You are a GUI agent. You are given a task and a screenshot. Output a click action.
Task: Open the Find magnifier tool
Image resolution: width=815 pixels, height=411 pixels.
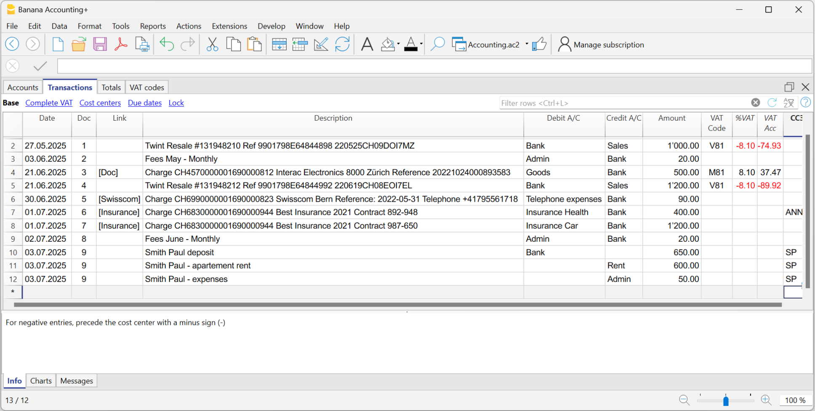tap(438, 44)
